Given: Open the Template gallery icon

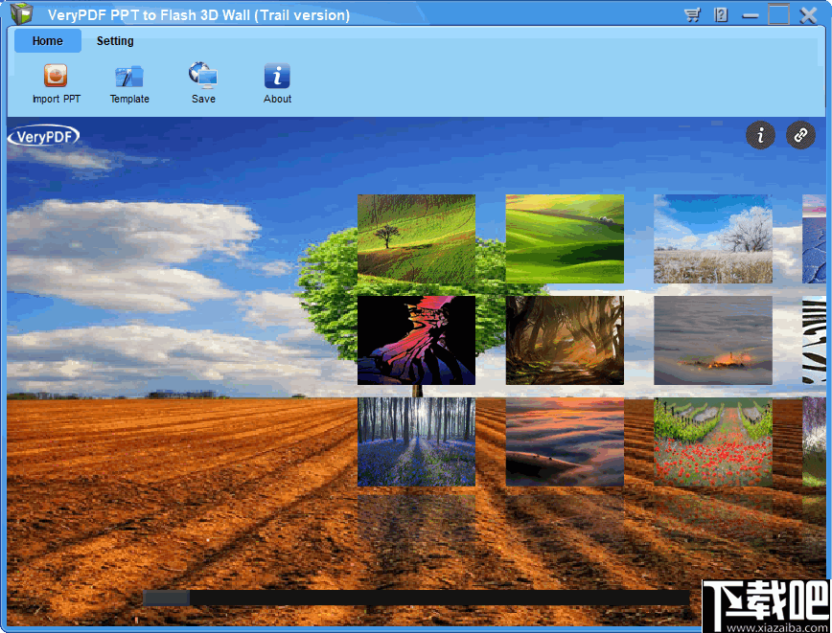Looking at the screenshot, I should click(x=128, y=81).
